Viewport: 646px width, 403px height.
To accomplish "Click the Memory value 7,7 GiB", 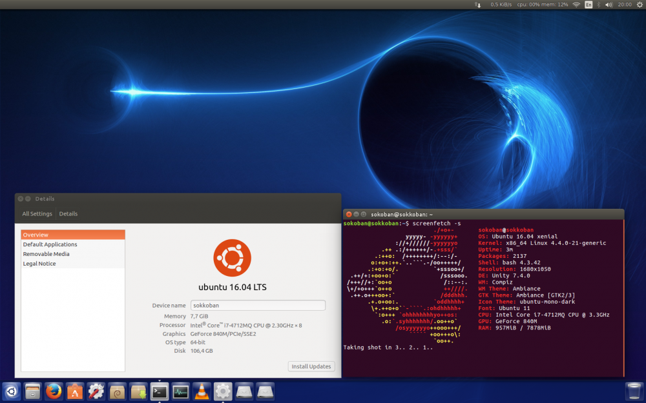I will (x=199, y=316).
